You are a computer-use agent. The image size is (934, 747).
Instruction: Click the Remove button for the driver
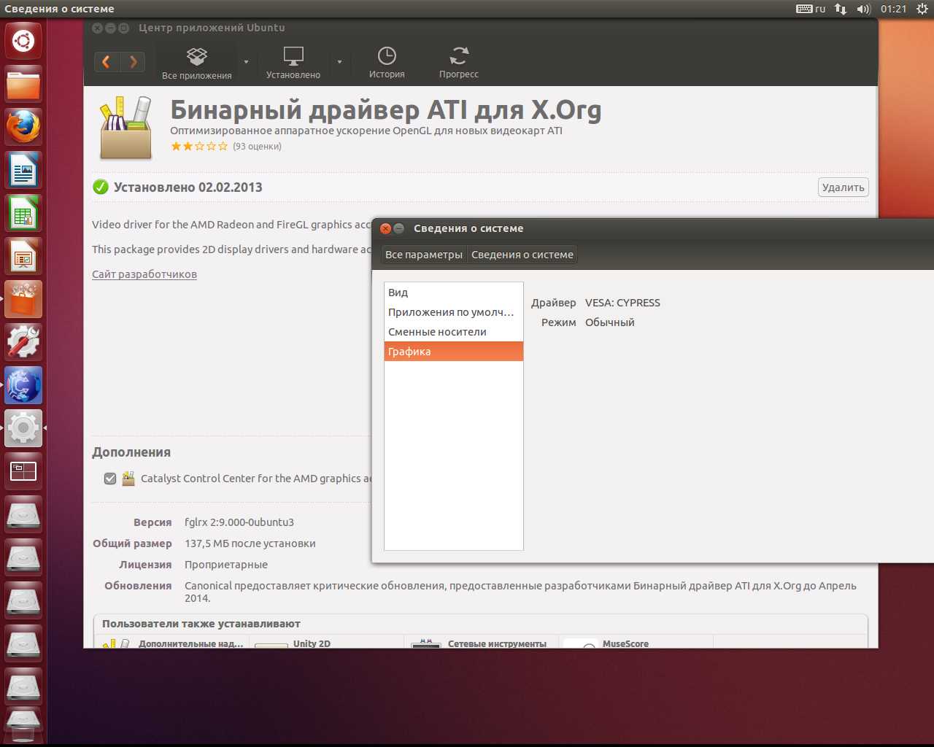[x=843, y=187]
